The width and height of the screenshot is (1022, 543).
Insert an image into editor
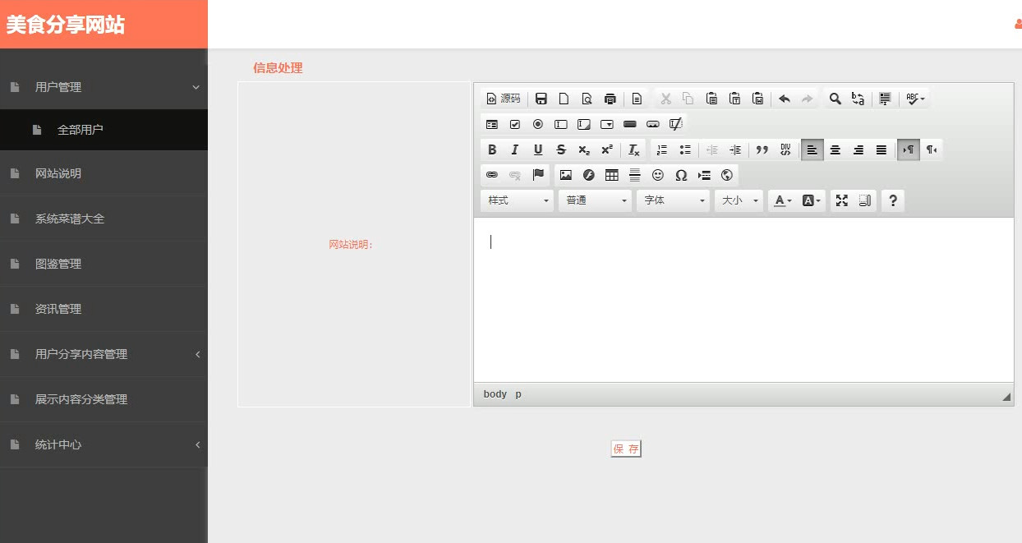[566, 175]
